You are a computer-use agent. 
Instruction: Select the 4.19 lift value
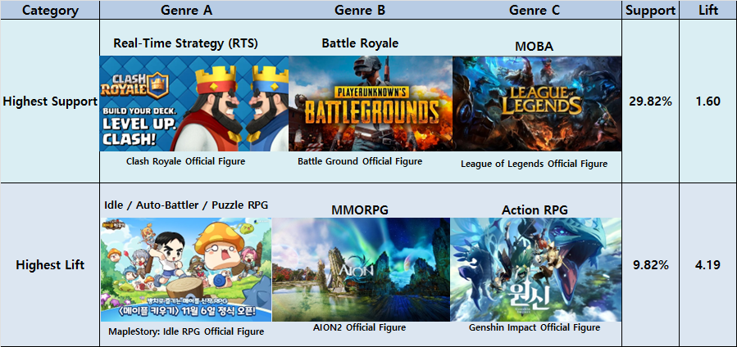click(708, 265)
